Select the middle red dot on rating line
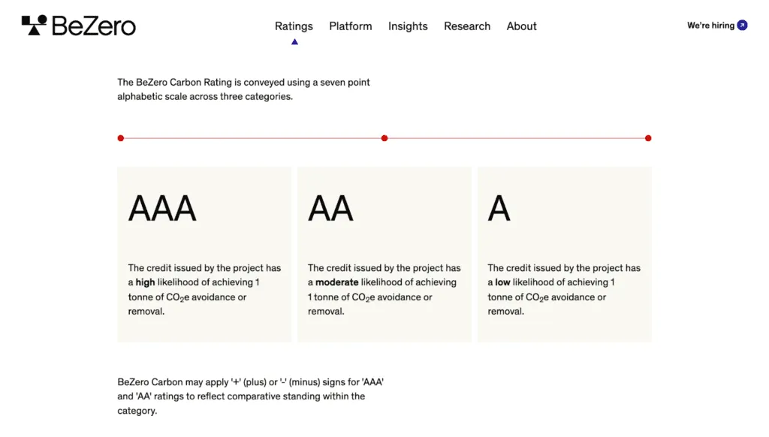The image size is (769, 437). pyautogui.click(x=384, y=138)
